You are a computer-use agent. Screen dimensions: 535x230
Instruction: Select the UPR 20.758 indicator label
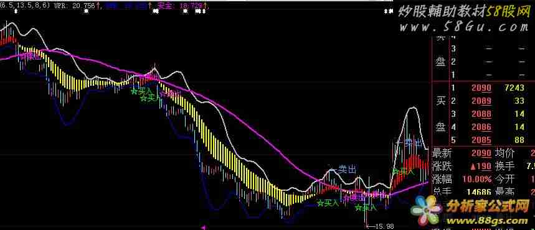tap(75, 5)
